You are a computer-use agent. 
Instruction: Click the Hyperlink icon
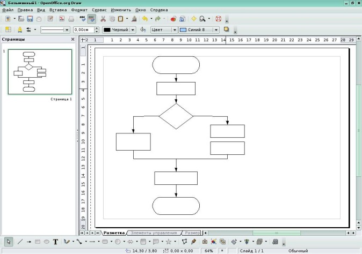coord(183,19)
